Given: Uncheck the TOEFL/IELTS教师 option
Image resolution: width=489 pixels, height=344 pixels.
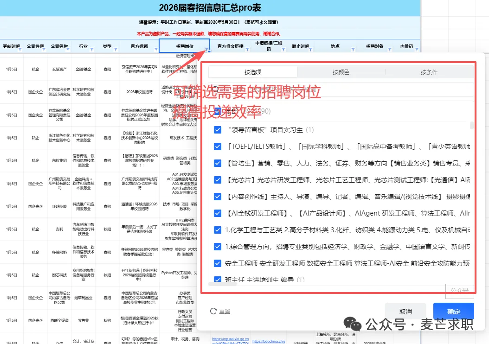Looking at the screenshot, I should [218, 147].
